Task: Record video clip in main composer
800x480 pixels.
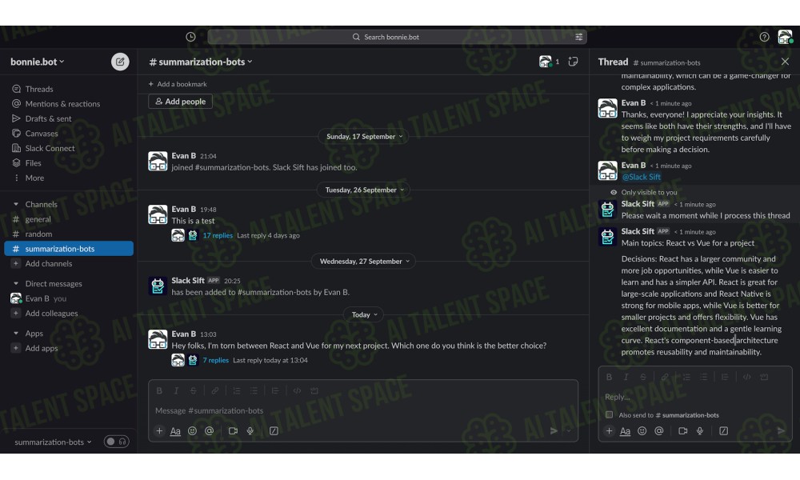Action: (233, 431)
